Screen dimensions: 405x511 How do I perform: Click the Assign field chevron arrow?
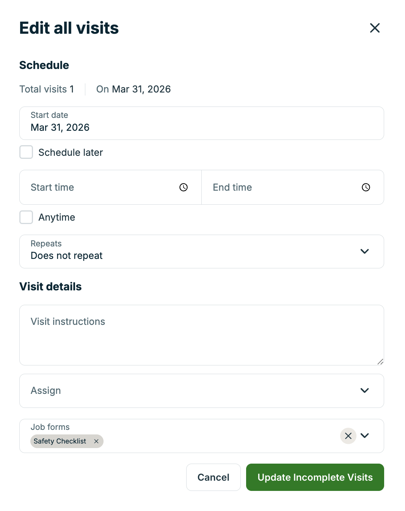pyautogui.click(x=365, y=390)
